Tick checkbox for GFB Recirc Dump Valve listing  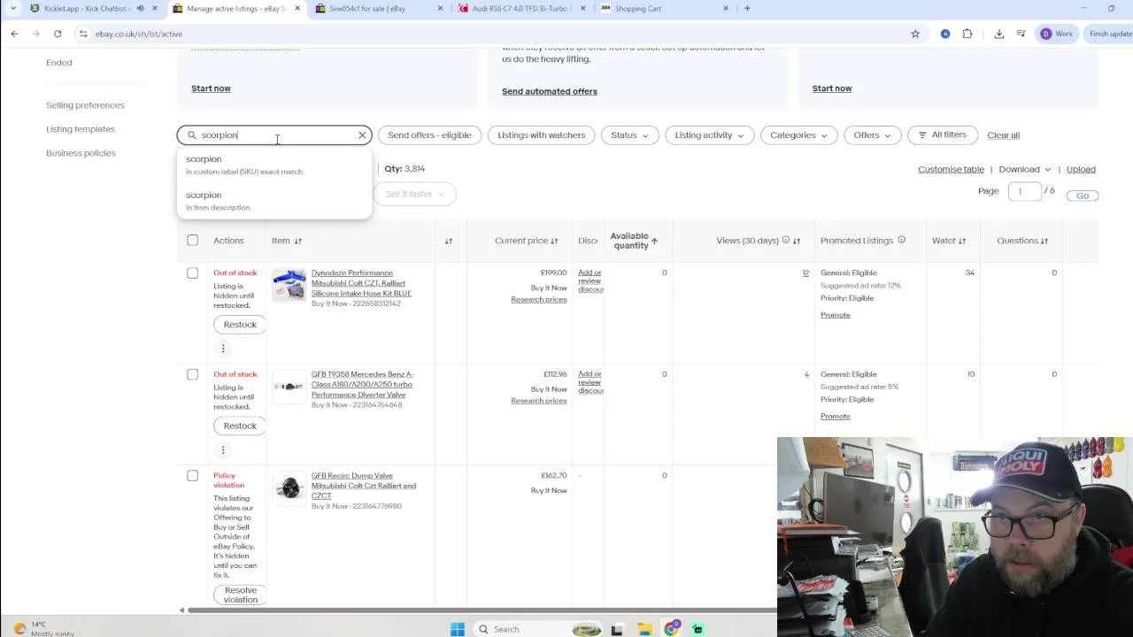point(192,476)
